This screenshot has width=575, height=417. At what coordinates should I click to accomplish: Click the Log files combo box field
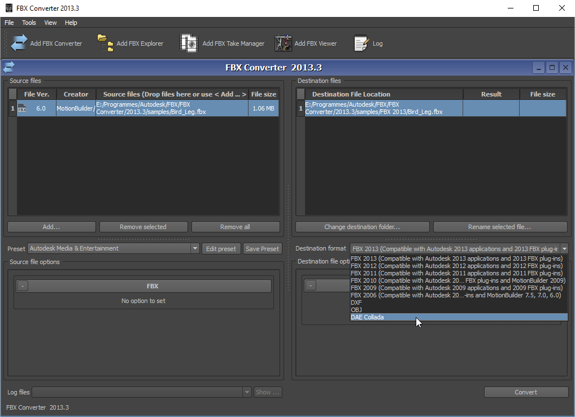pos(142,392)
